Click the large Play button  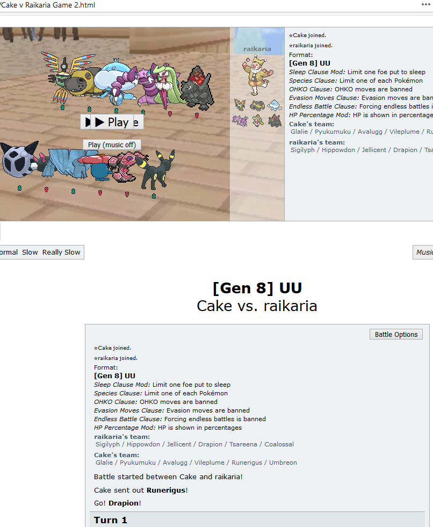112,122
